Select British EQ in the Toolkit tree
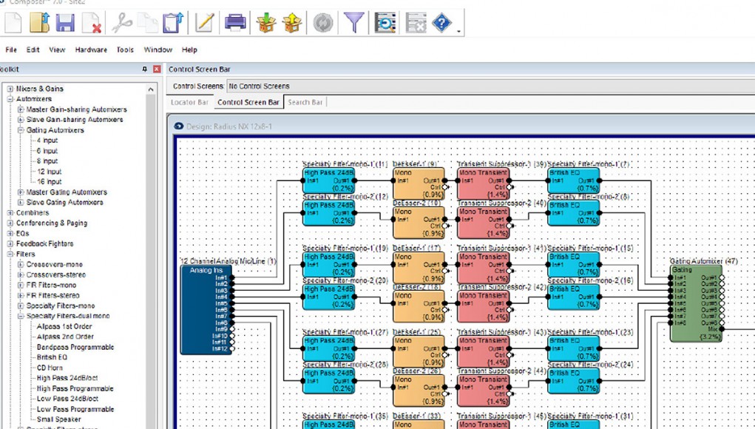The width and height of the screenshot is (755, 429). (x=52, y=357)
